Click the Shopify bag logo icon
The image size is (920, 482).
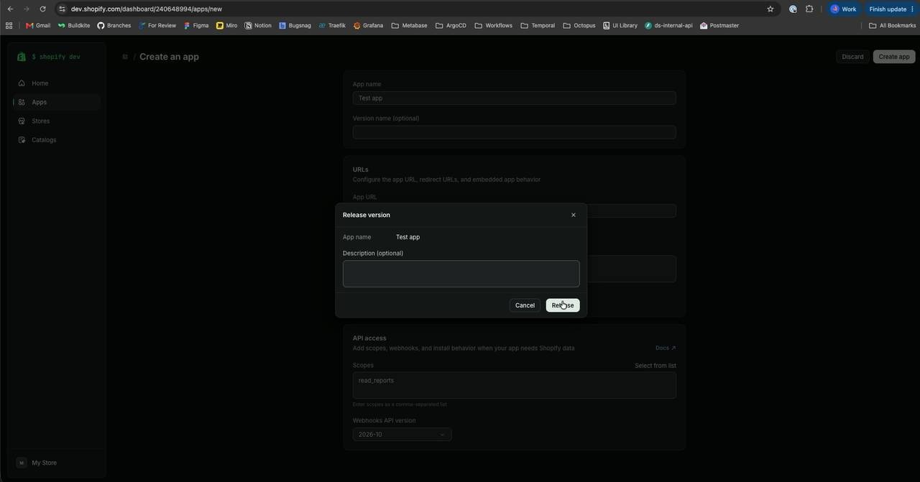pos(22,57)
